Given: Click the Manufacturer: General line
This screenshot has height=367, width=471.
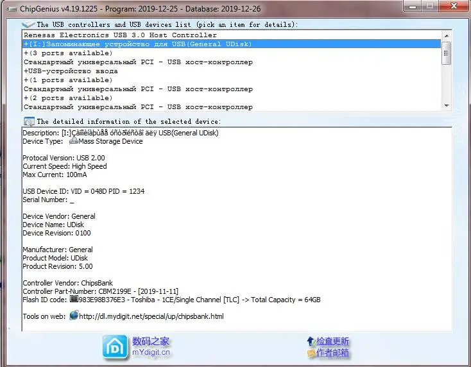Looking at the screenshot, I should pyautogui.click(x=58, y=250).
